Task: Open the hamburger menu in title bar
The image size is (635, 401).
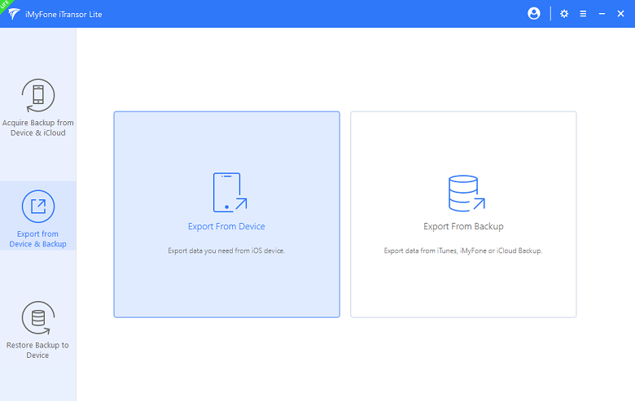Action: [583, 14]
